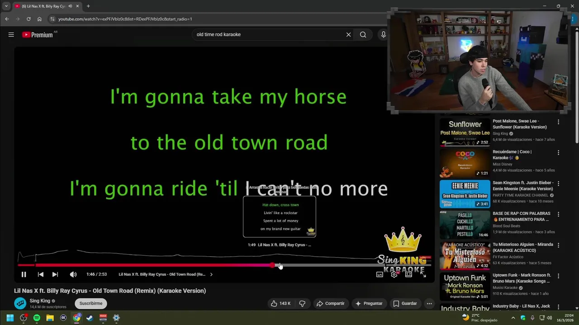Open the YouTube guide hamburger menu

11,35
